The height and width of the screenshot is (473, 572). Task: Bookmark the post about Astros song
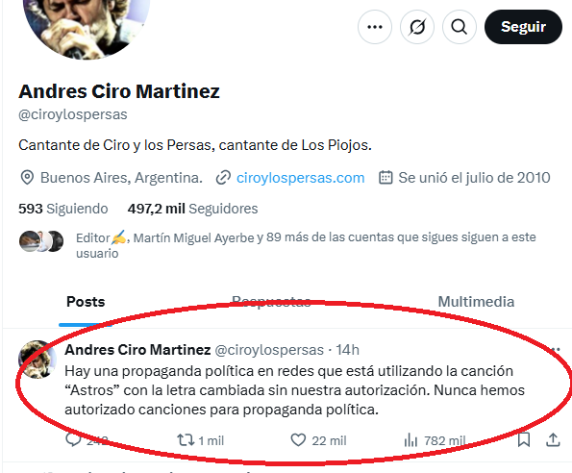coord(524,439)
